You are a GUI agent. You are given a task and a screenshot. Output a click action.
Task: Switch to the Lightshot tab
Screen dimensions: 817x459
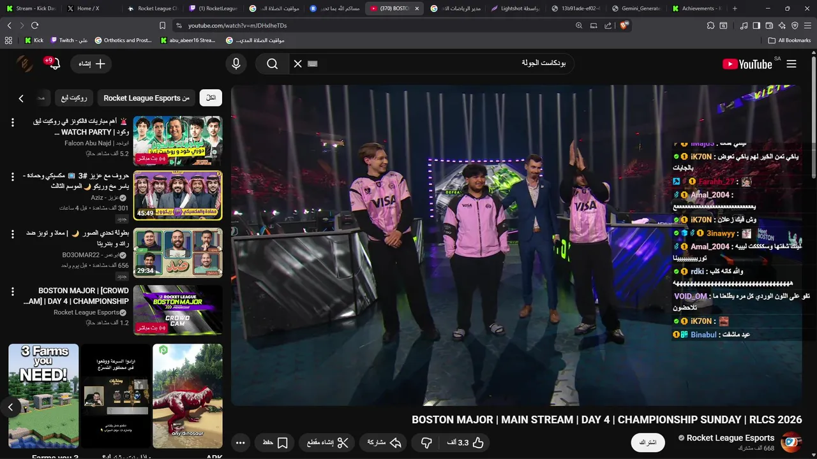516,8
